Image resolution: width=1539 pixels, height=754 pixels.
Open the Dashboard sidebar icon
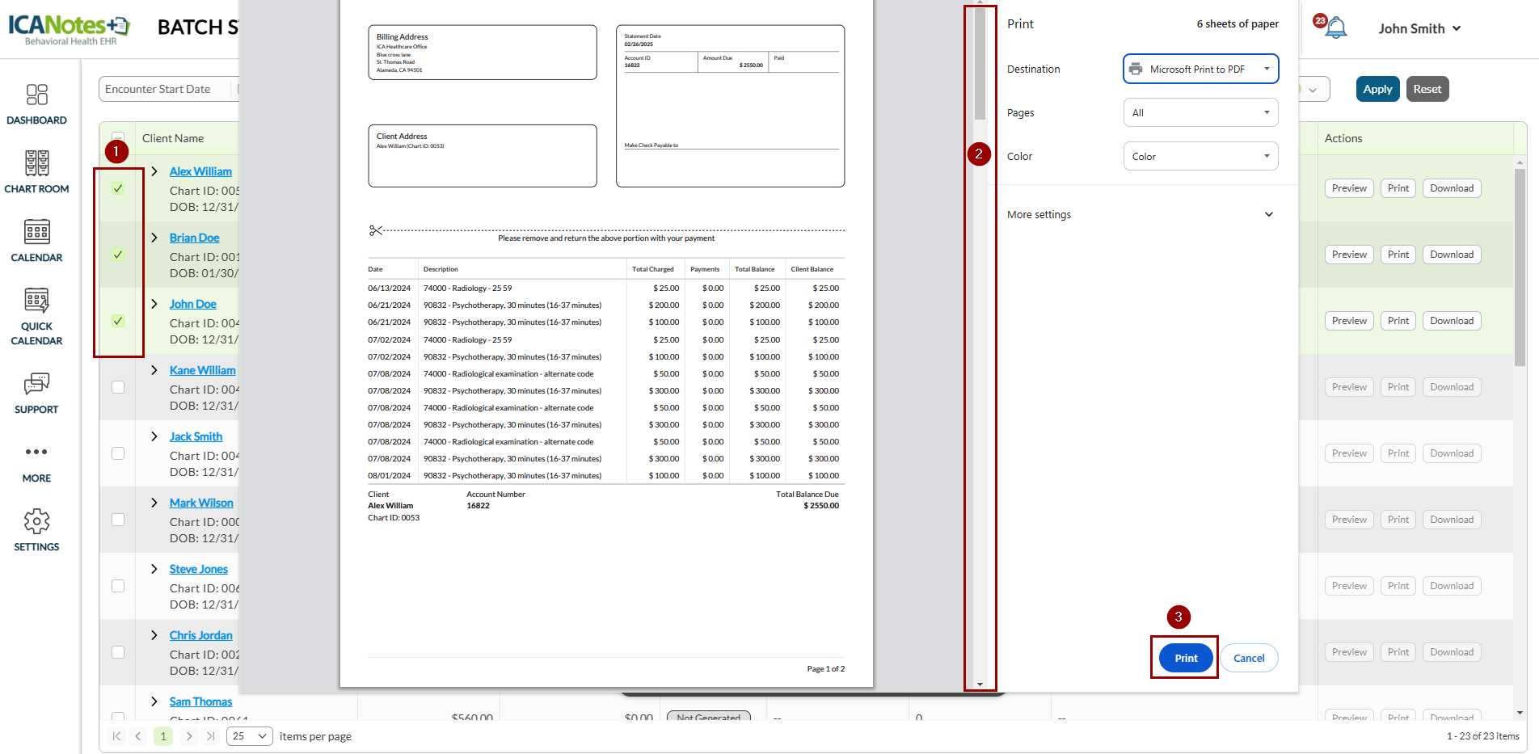pos(36,95)
